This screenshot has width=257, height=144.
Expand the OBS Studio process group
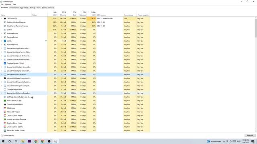coord(2,18)
